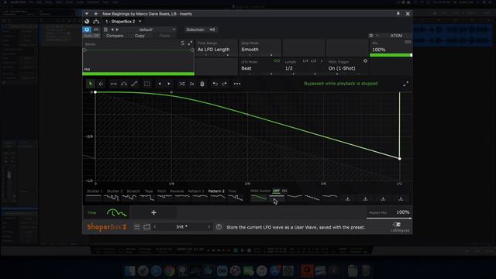Solo the band with S button
496x279 pixels.
(183, 43)
